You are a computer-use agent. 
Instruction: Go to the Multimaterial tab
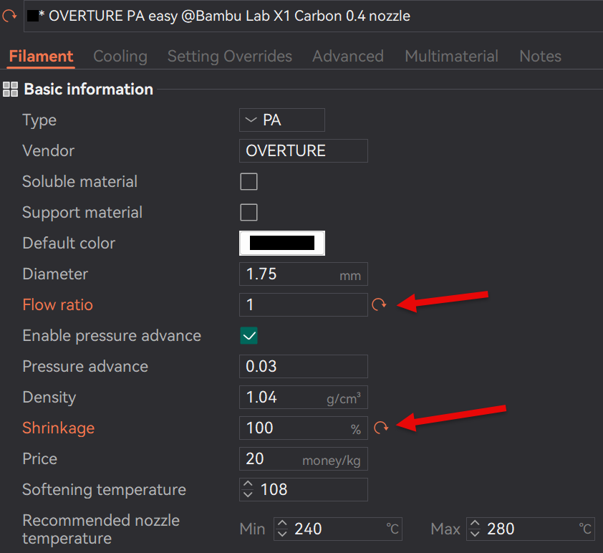tap(451, 56)
